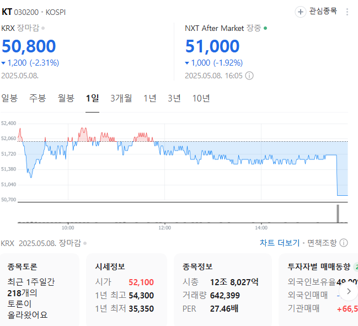
Task: Click the 1년 최고 value 54,300
Action: pyautogui.click(x=141, y=296)
